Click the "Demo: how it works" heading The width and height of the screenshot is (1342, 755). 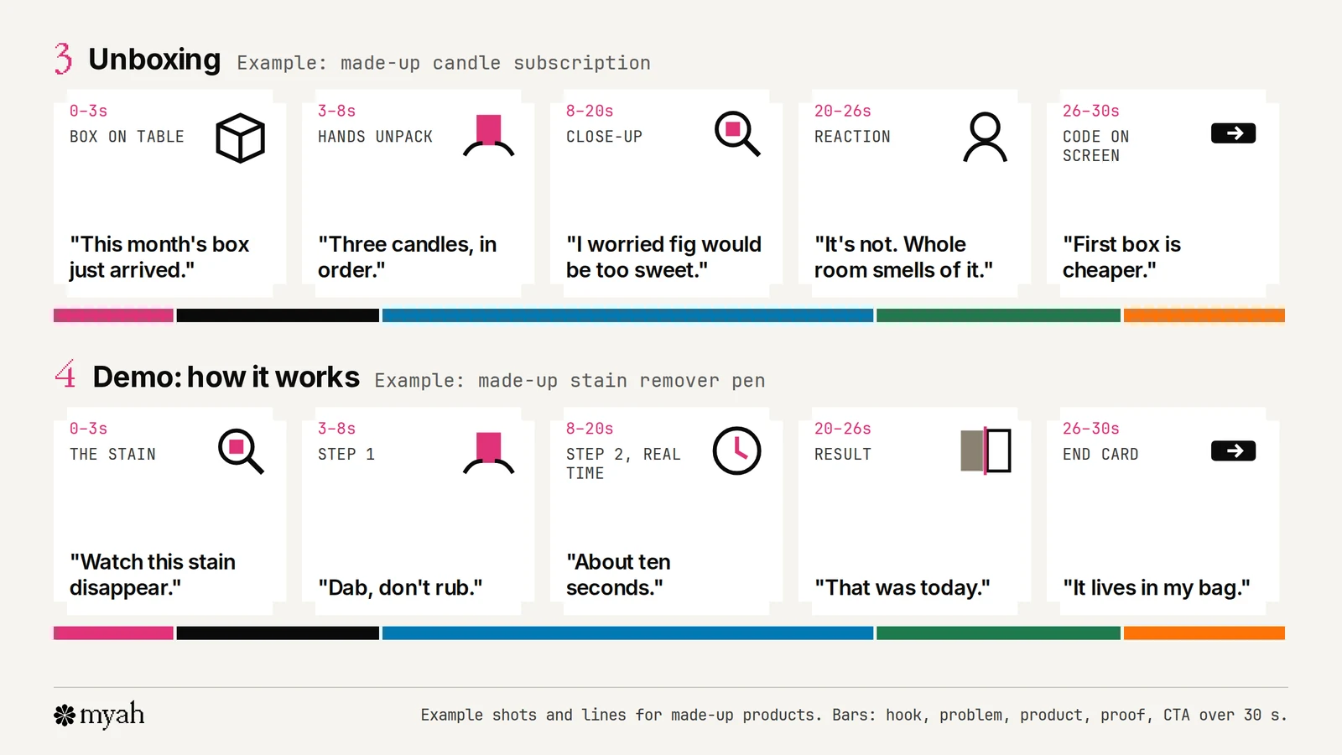[226, 377]
